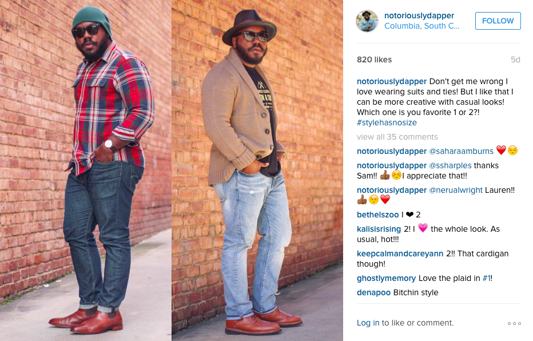Click the notoriouslydapper profile avatar
This screenshot has height=341, width=533.
point(367,21)
